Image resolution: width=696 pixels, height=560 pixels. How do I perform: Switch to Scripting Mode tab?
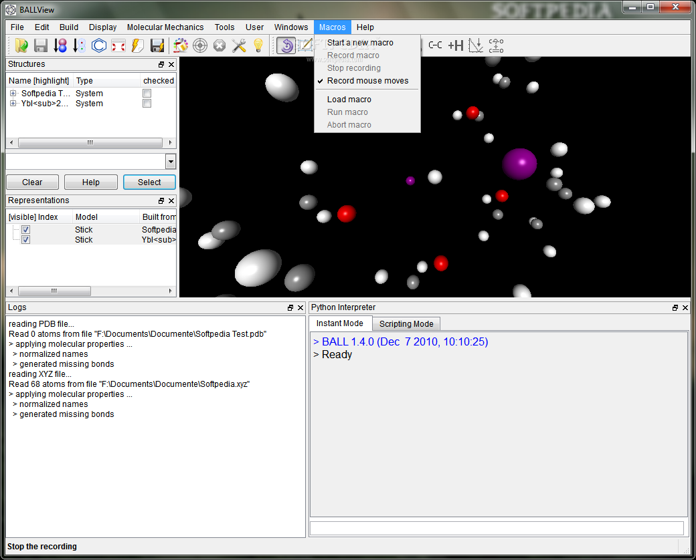[x=406, y=324]
